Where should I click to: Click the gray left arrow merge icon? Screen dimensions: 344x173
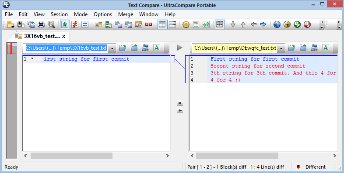[x=253, y=24]
